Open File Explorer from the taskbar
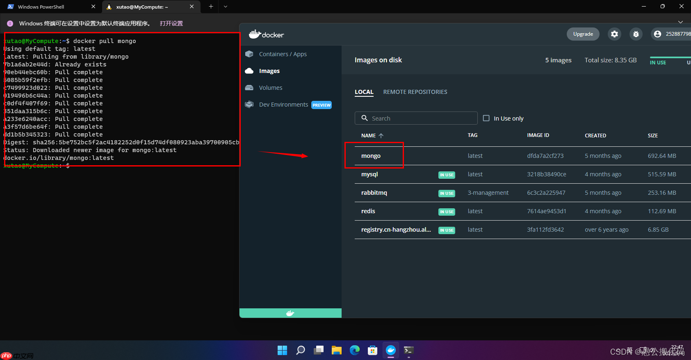The width and height of the screenshot is (691, 360). click(336, 350)
